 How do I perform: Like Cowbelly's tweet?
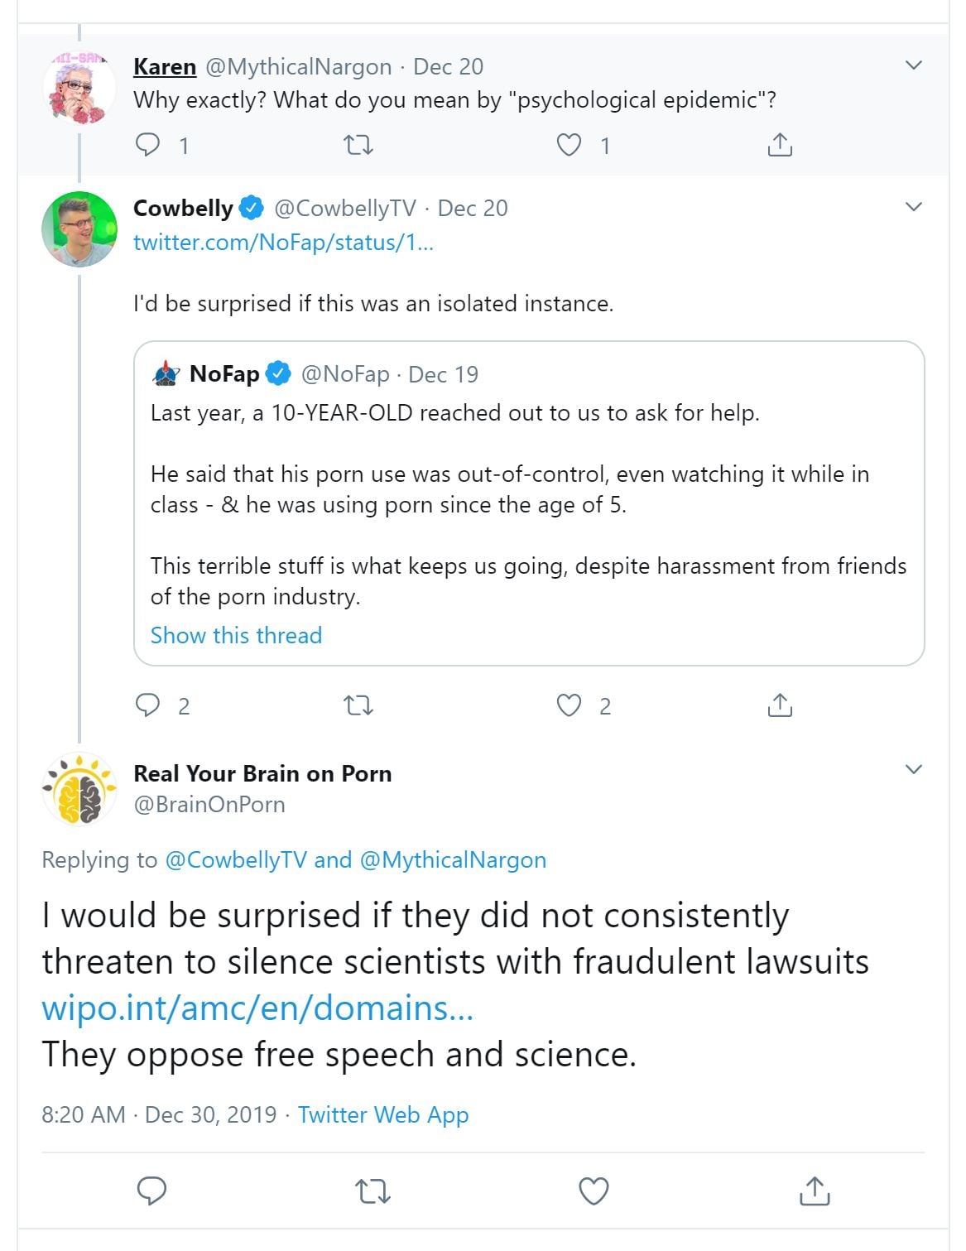(569, 705)
